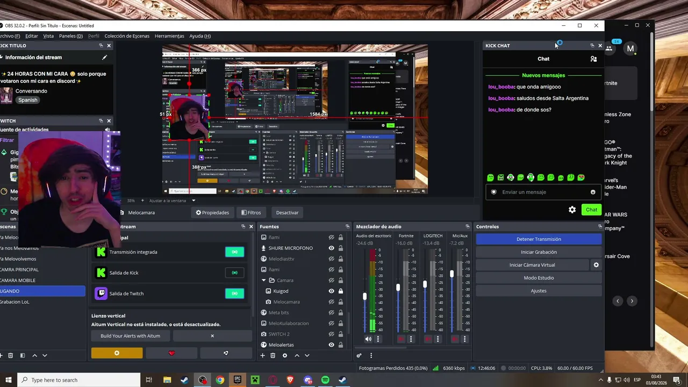Open the Windows Start menu
This screenshot has height=387, width=688.
(9, 380)
